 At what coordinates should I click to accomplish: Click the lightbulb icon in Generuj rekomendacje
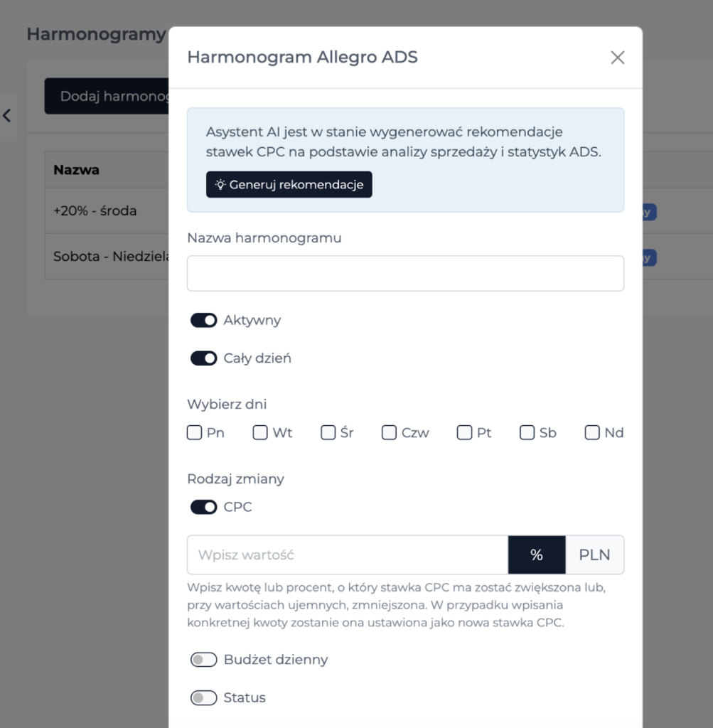220,184
